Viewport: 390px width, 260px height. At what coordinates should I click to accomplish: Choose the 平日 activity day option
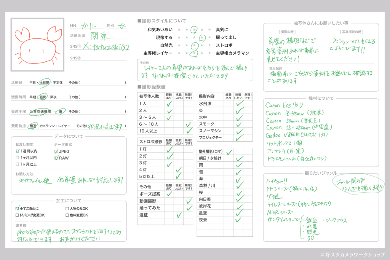point(33,83)
